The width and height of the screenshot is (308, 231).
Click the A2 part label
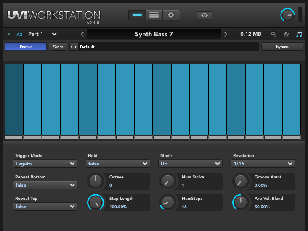(x=19, y=35)
